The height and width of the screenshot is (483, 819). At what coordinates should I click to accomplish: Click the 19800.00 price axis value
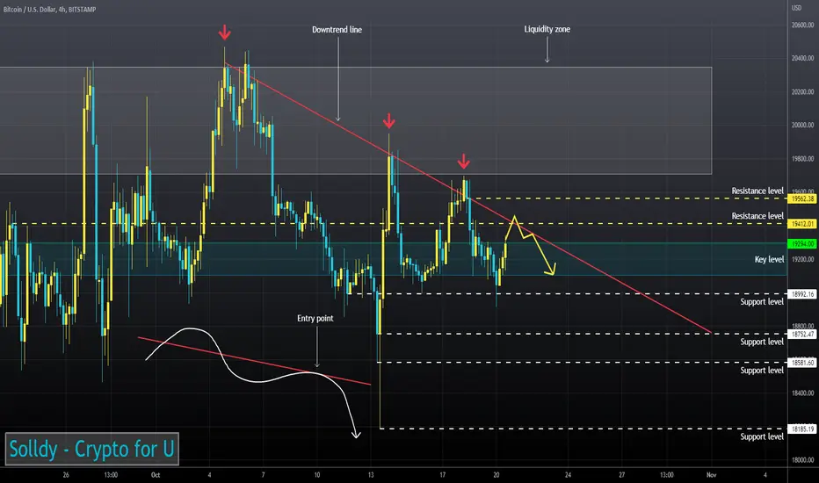point(802,159)
